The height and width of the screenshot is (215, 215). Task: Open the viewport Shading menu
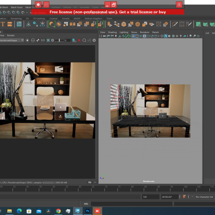[x=112, y=32]
